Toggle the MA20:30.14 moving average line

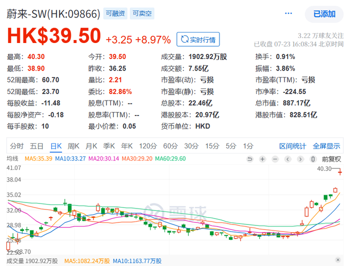(104, 158)
